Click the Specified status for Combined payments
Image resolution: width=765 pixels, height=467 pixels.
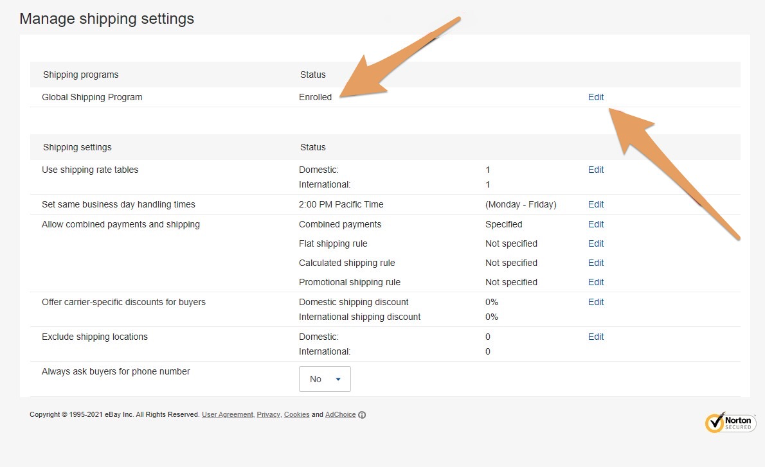(503, 224)
